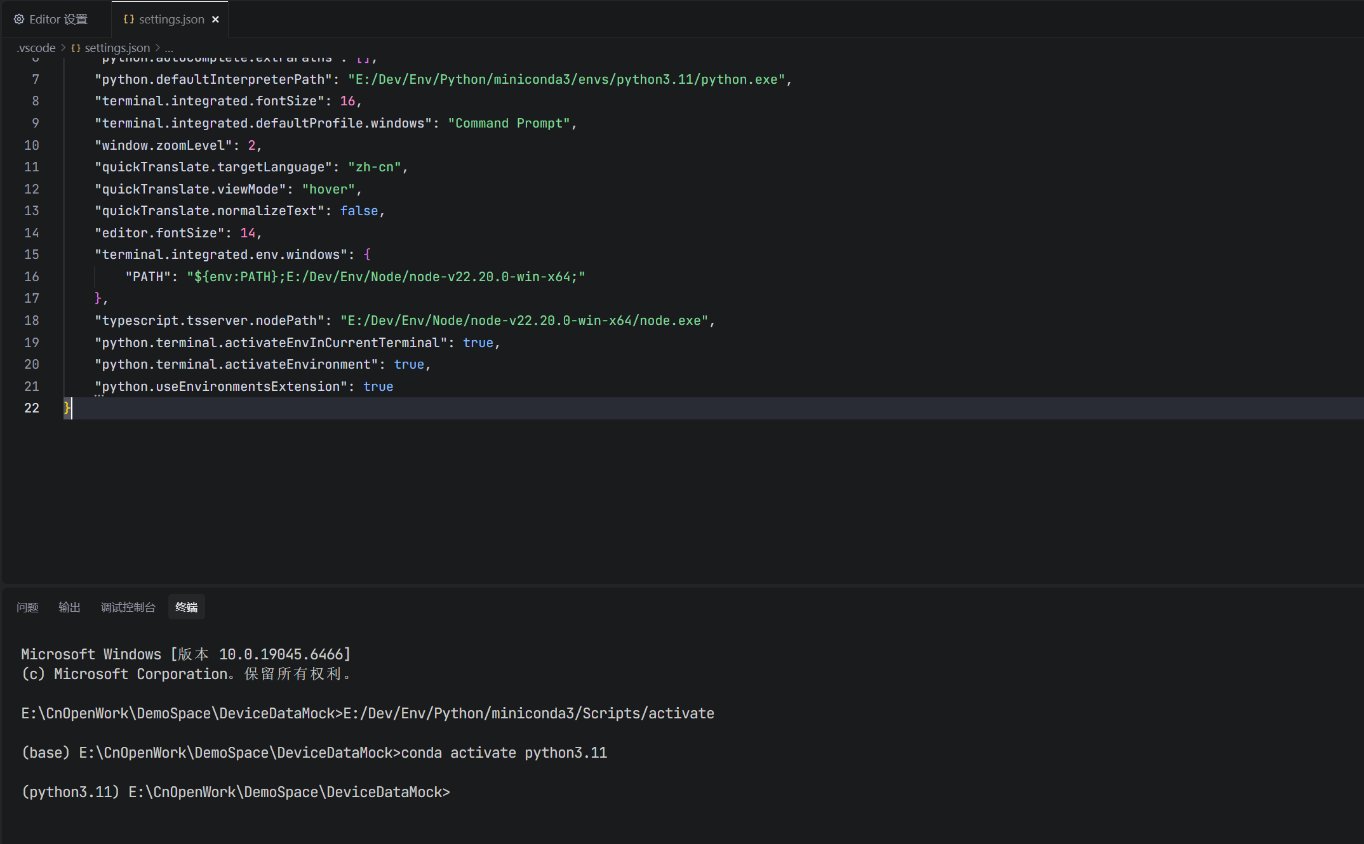Select the settings.json editor tab
1364x844 pixels.
click(x=170, y=20)
